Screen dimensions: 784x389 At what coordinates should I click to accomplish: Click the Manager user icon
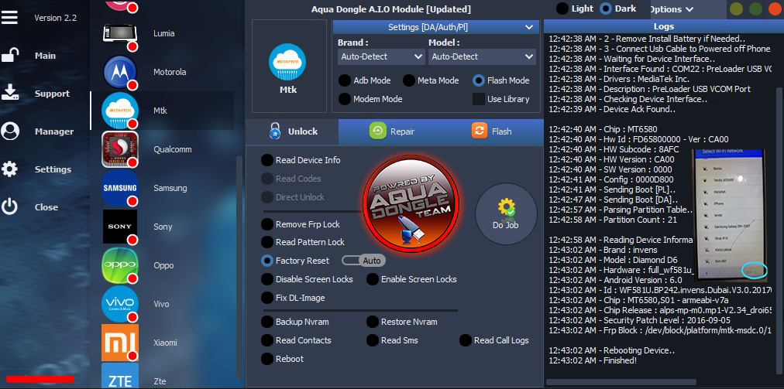[x=10, y=131]
